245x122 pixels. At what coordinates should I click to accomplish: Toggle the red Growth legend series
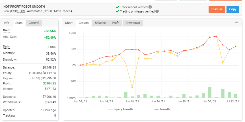pos(162,109)
